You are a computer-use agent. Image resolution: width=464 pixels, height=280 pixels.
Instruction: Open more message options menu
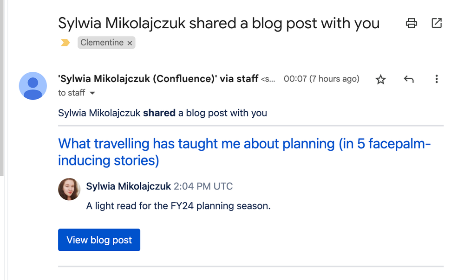pyautogui.click(x=437, y=79)
